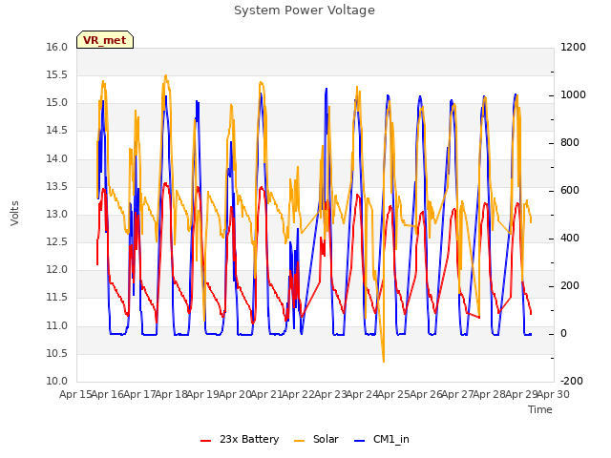Click the red 23x Battery legend swatch
The width and height of the screenshot is (611, 458).
click(206, 441)
